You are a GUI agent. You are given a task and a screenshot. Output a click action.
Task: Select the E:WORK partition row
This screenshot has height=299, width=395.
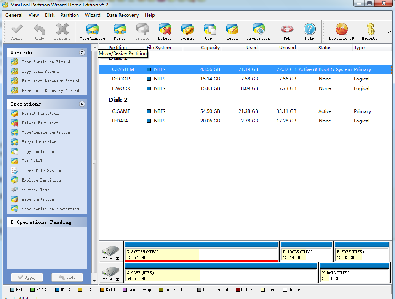(x=245, y=88)
